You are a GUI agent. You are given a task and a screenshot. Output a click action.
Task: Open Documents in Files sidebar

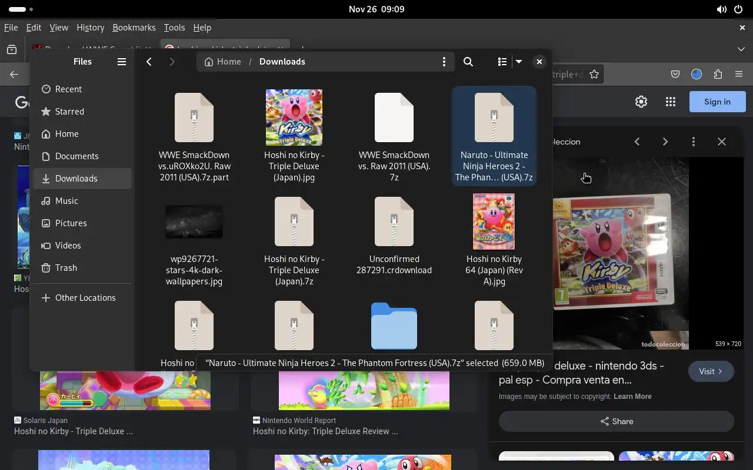tap(82, 156)
